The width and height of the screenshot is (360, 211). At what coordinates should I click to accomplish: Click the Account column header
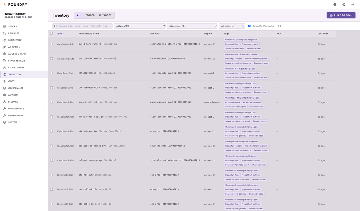(x=155, y=33)
